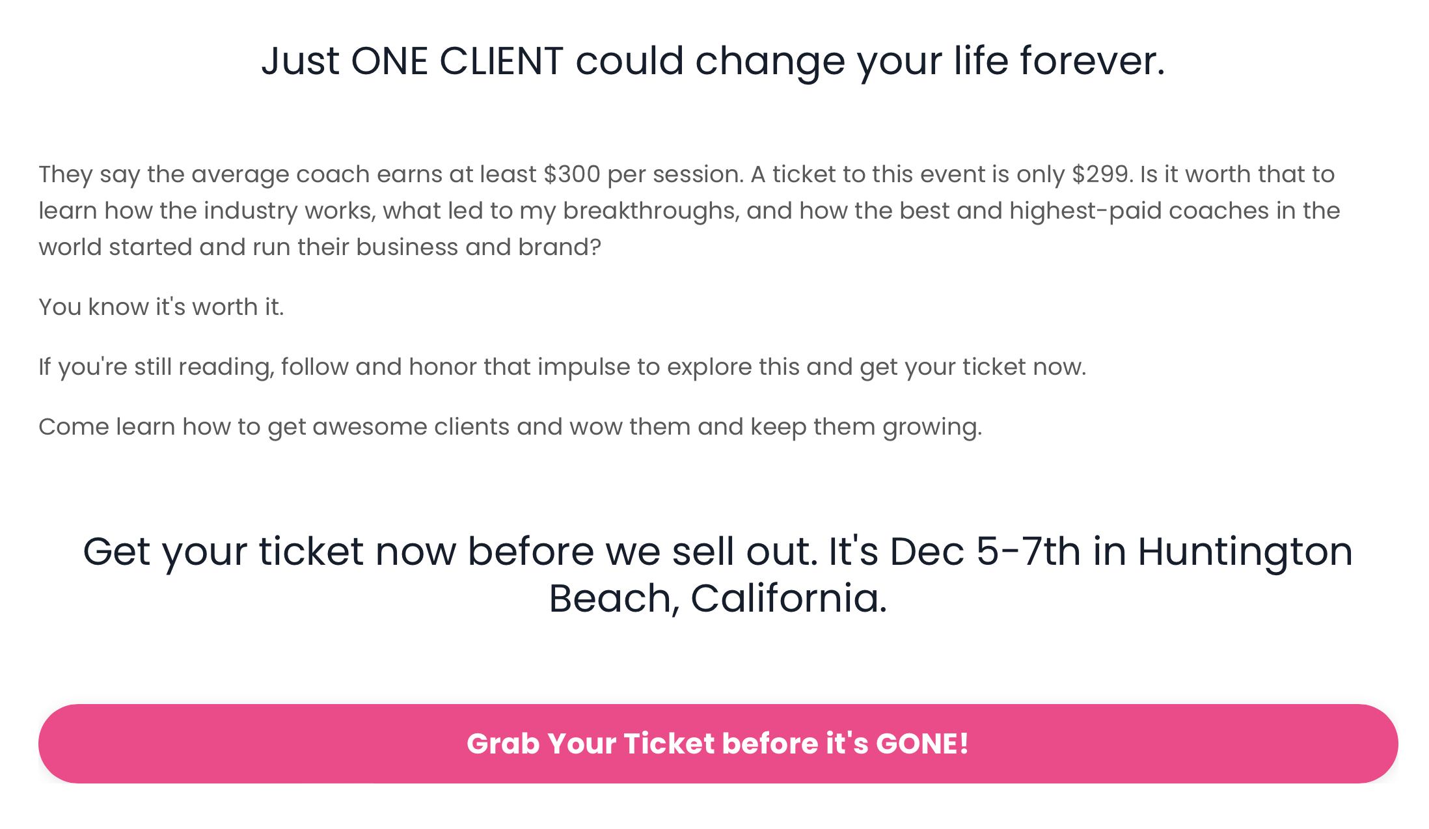Click 'Beach, California.' in the heading
The width and height of the screenshot is (1429, 829).
click(718, 599)
